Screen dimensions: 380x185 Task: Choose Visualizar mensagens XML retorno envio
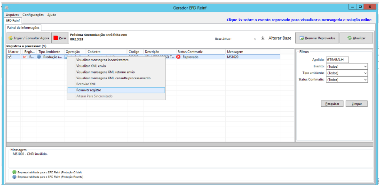click(x=116, y=72)
